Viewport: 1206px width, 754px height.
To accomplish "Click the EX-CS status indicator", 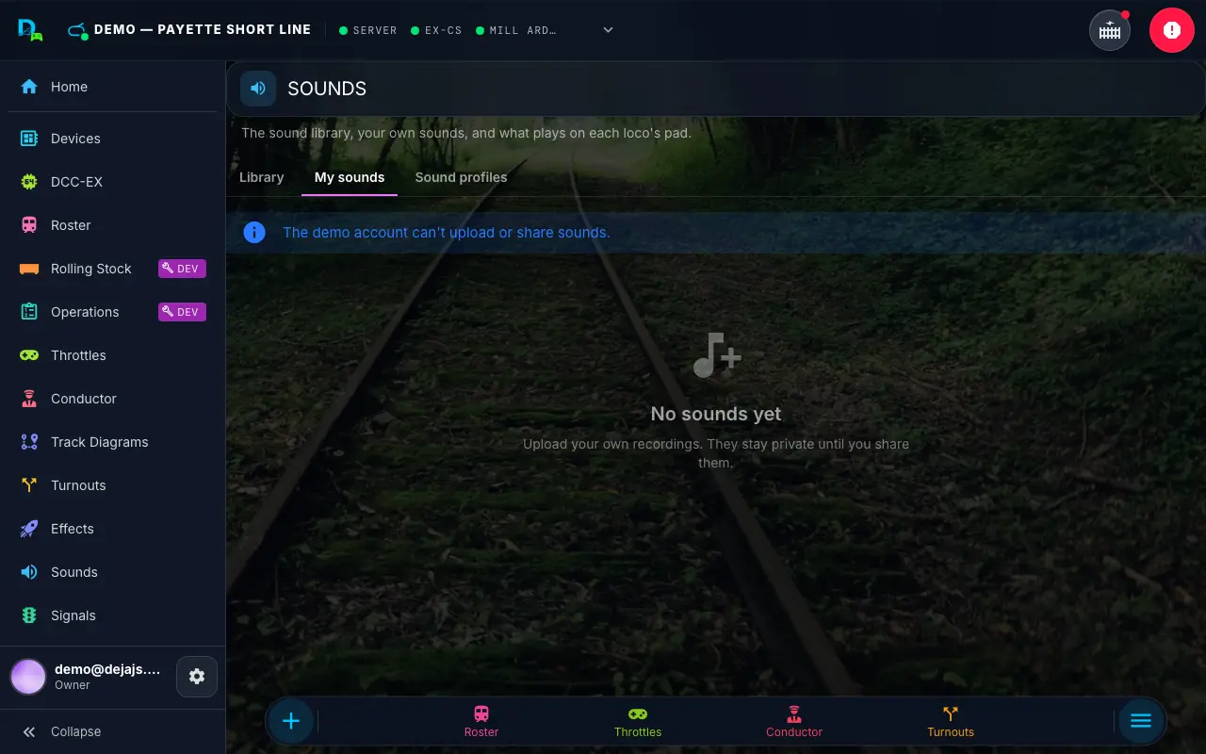I will [x=437, y=30].
